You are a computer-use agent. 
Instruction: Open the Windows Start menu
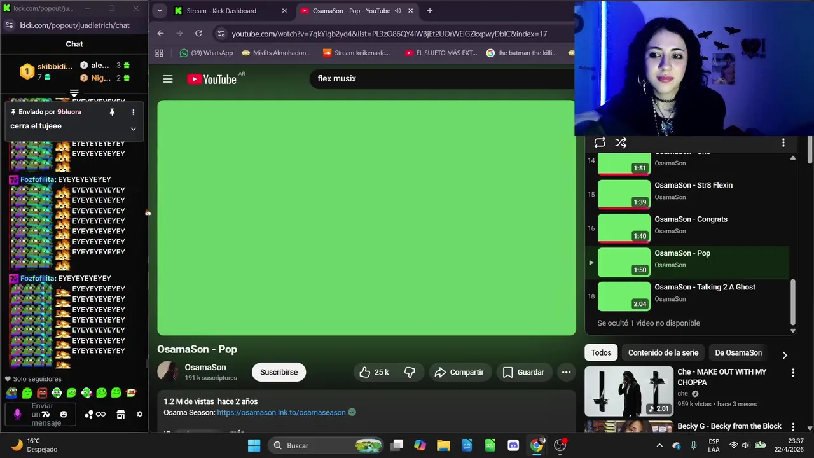(254, 445)
